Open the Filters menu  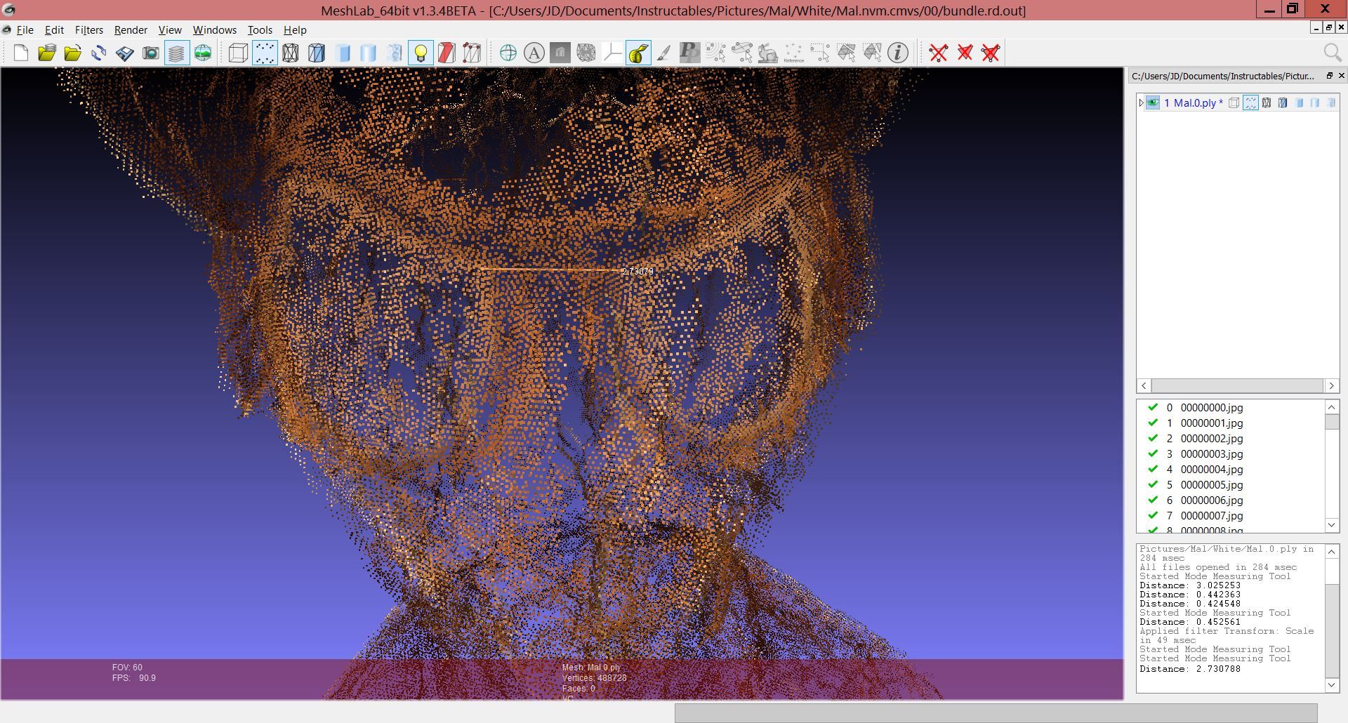tap(88, 29)
